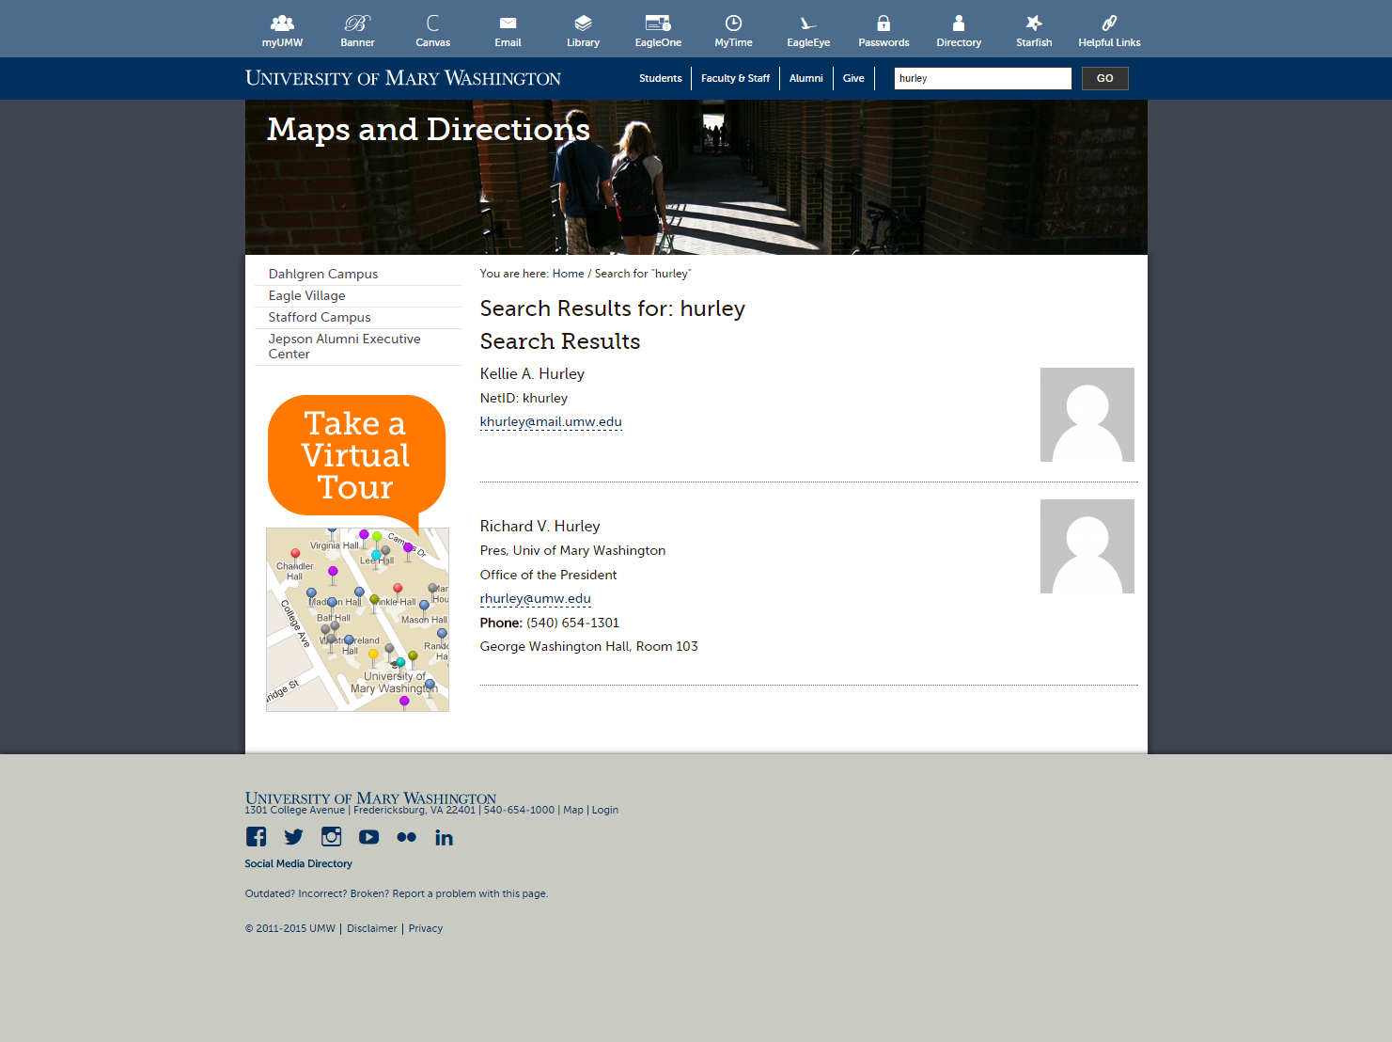1392x1042 pixels.
Task: Click the Kellie A. Hurley name
Action: point(532,373)
